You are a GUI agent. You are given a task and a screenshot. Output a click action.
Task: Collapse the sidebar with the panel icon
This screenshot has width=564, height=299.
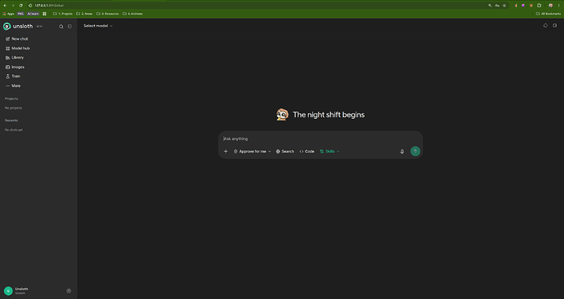[x=70, y=27]
